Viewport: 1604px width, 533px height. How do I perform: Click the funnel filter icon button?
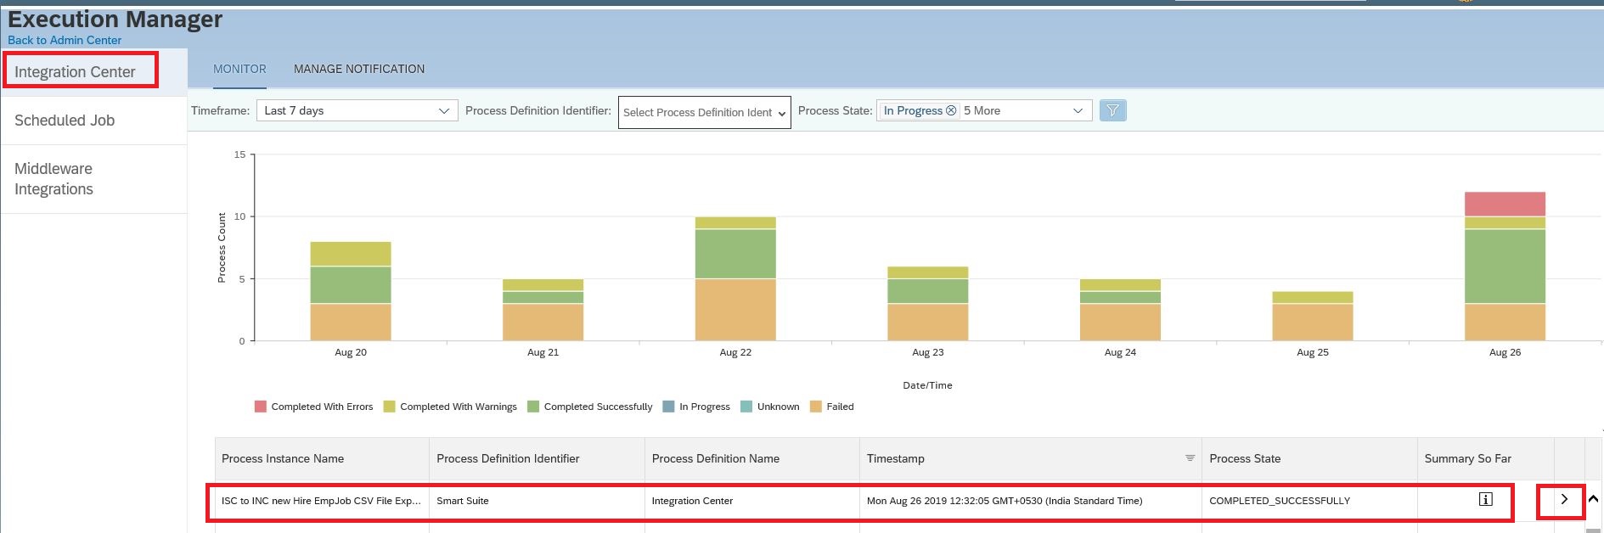pyautogui.click(x=1112, y=110)
